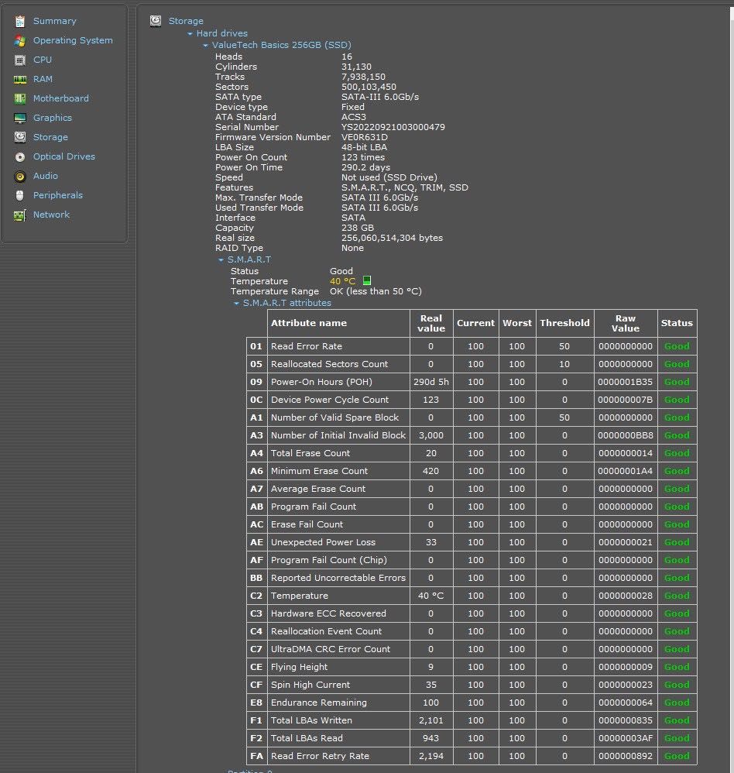Click the UltraDMA CRC Error Count attribute
The width and height of the screenshot is (734, 773).
point(331,649)
